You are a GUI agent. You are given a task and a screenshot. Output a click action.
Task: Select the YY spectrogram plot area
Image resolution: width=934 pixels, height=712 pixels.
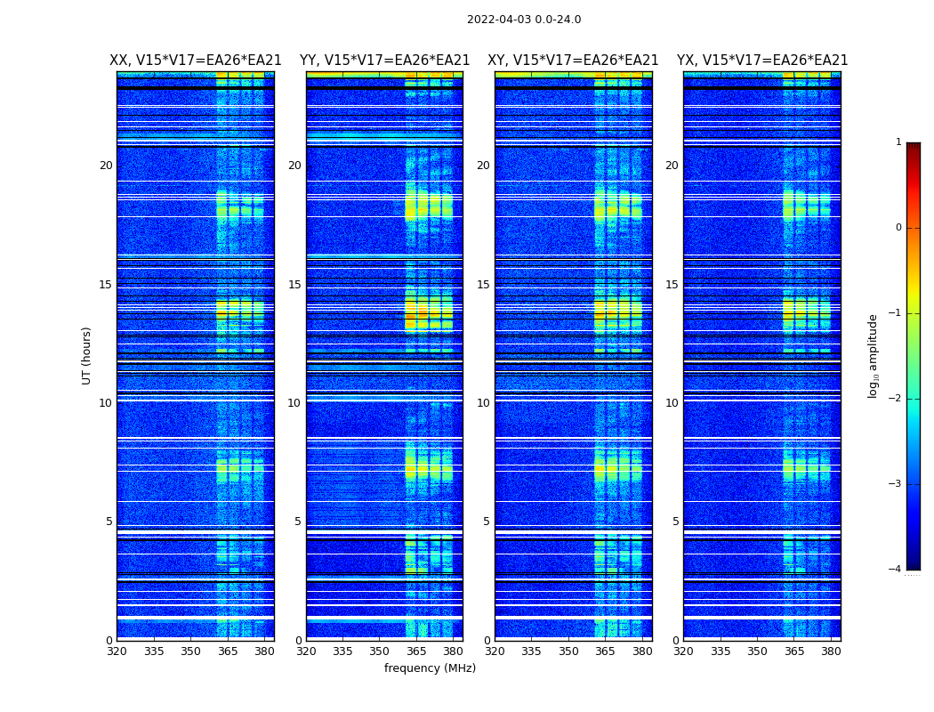(384, 356)
